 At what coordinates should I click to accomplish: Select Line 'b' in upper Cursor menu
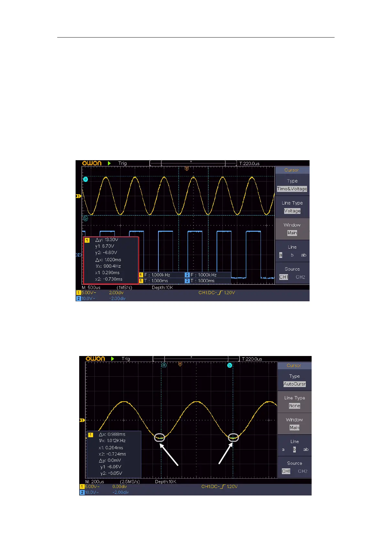(x=292, y=255)
